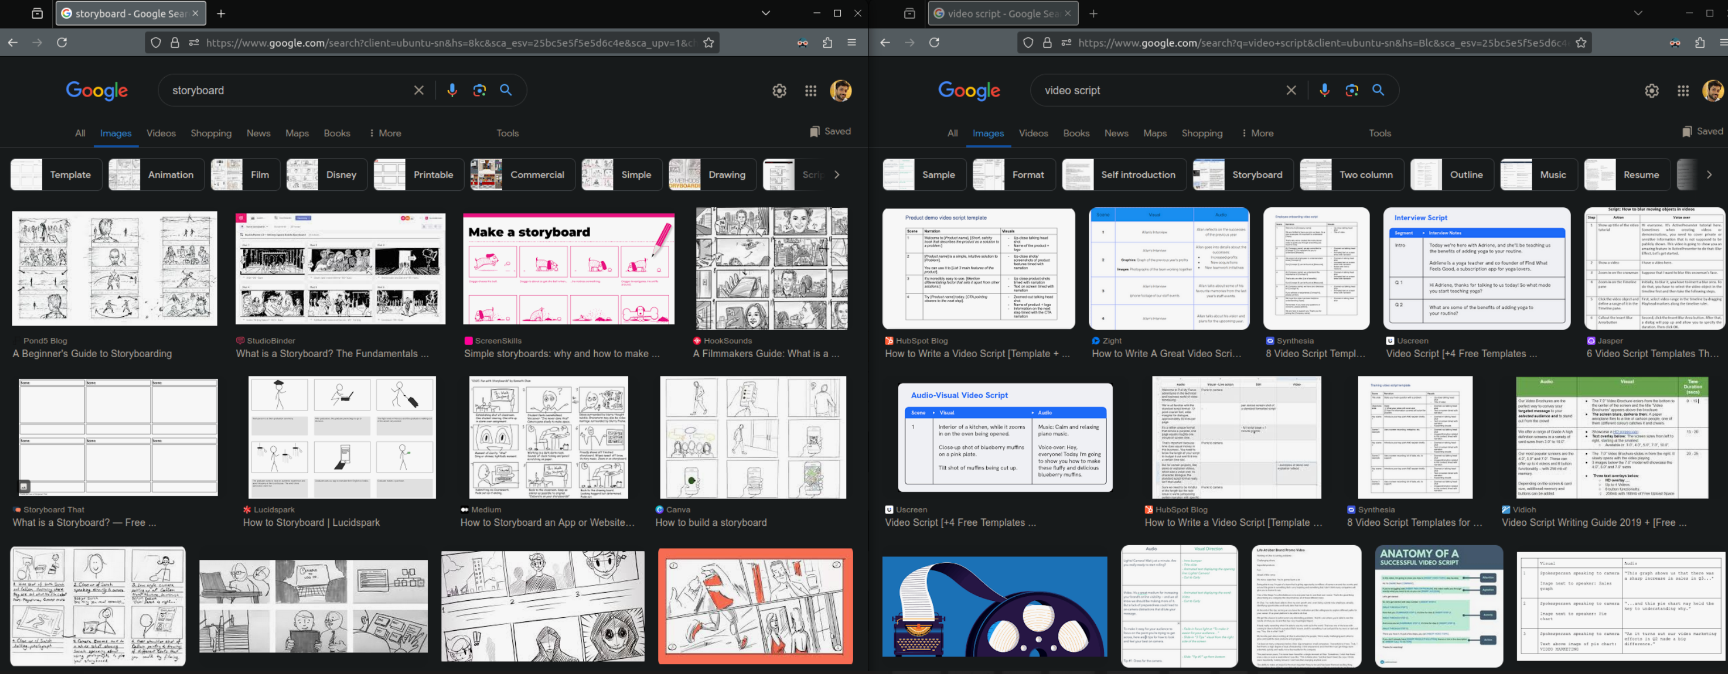The width and height of the screenshot is (1728, 674).
Task: Open extensions puzzle icon in storyboard window
Action: pyautogui.click(x=827, y=42)
